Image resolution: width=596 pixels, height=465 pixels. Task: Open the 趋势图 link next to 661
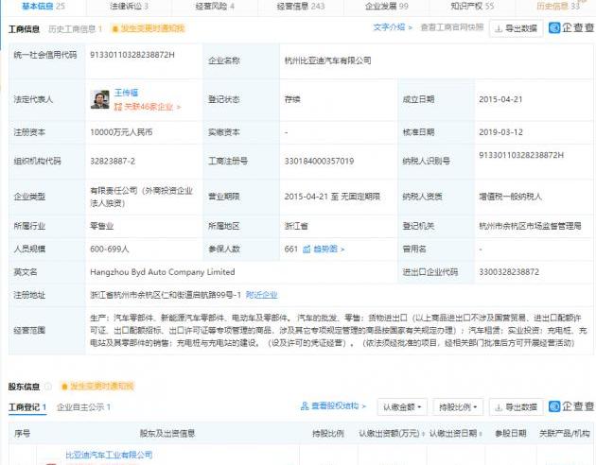pos(329,249)
